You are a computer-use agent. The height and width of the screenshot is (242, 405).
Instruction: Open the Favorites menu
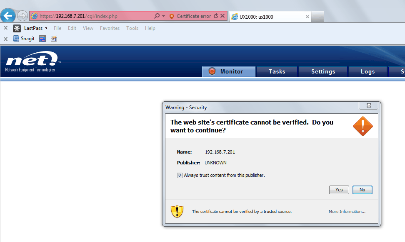coord(110,28)
